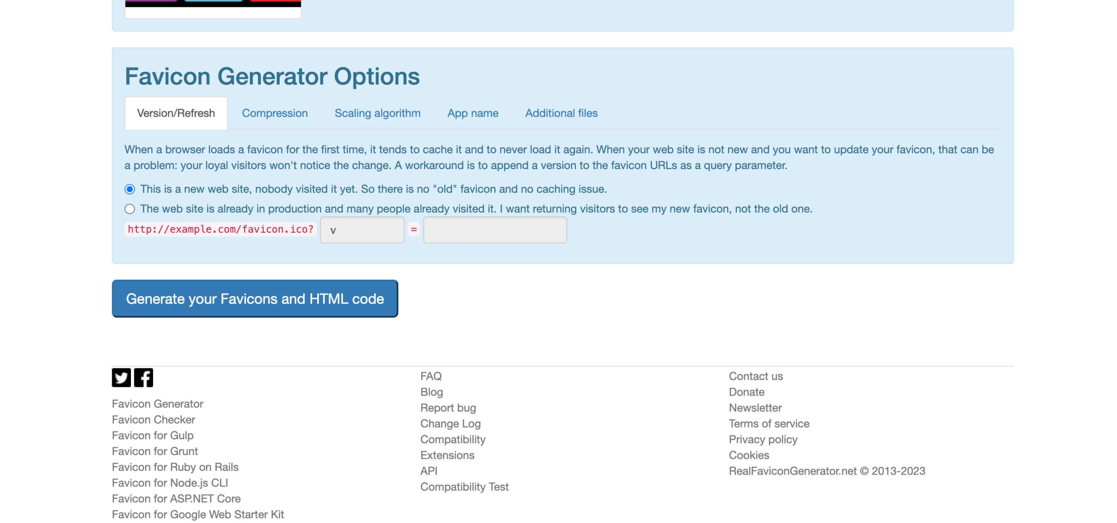Click the Contact us link
This screenshot has width=1117, height=523.
click(756, 377)
